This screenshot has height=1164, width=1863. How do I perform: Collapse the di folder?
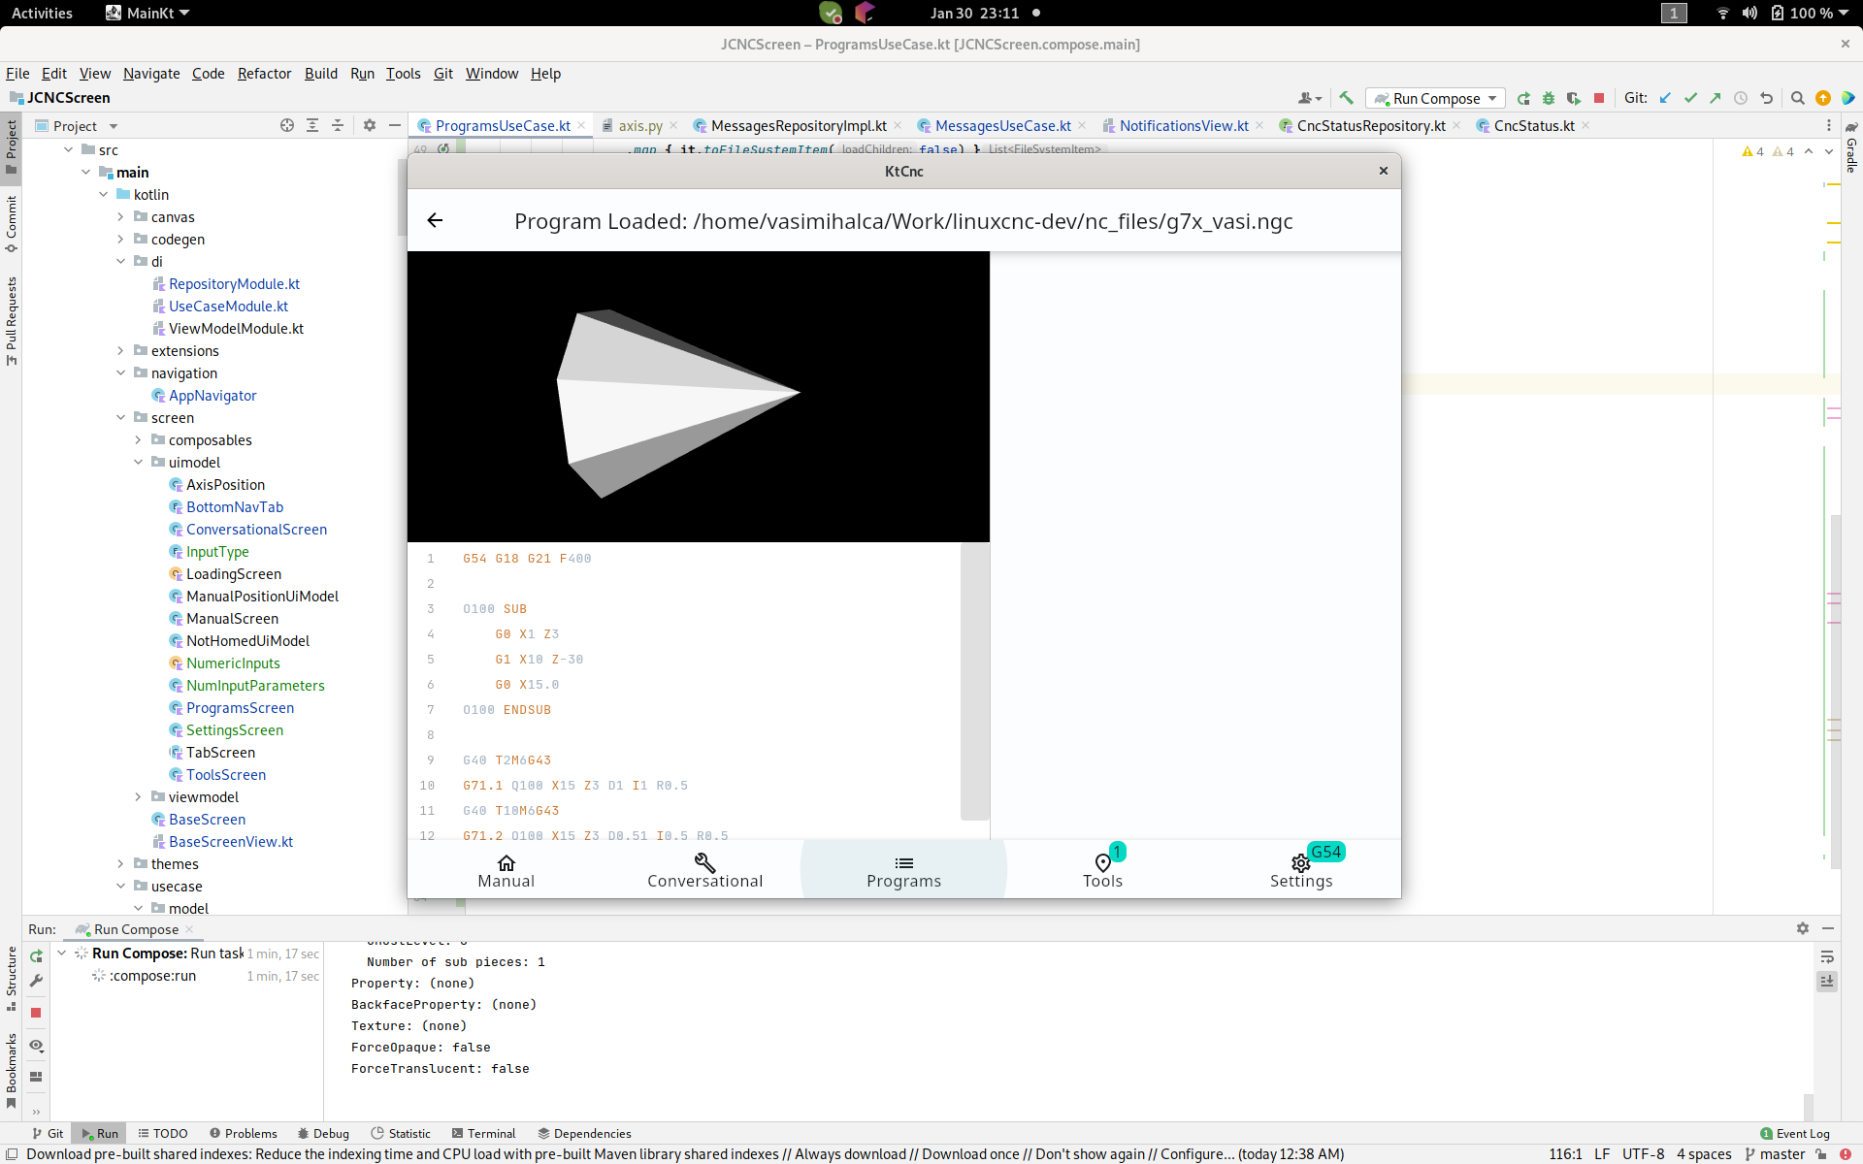tap(120, 261)
